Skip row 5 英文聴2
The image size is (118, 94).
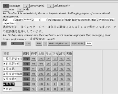point(26,79)
